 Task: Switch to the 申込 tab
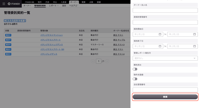coord(55,2)
